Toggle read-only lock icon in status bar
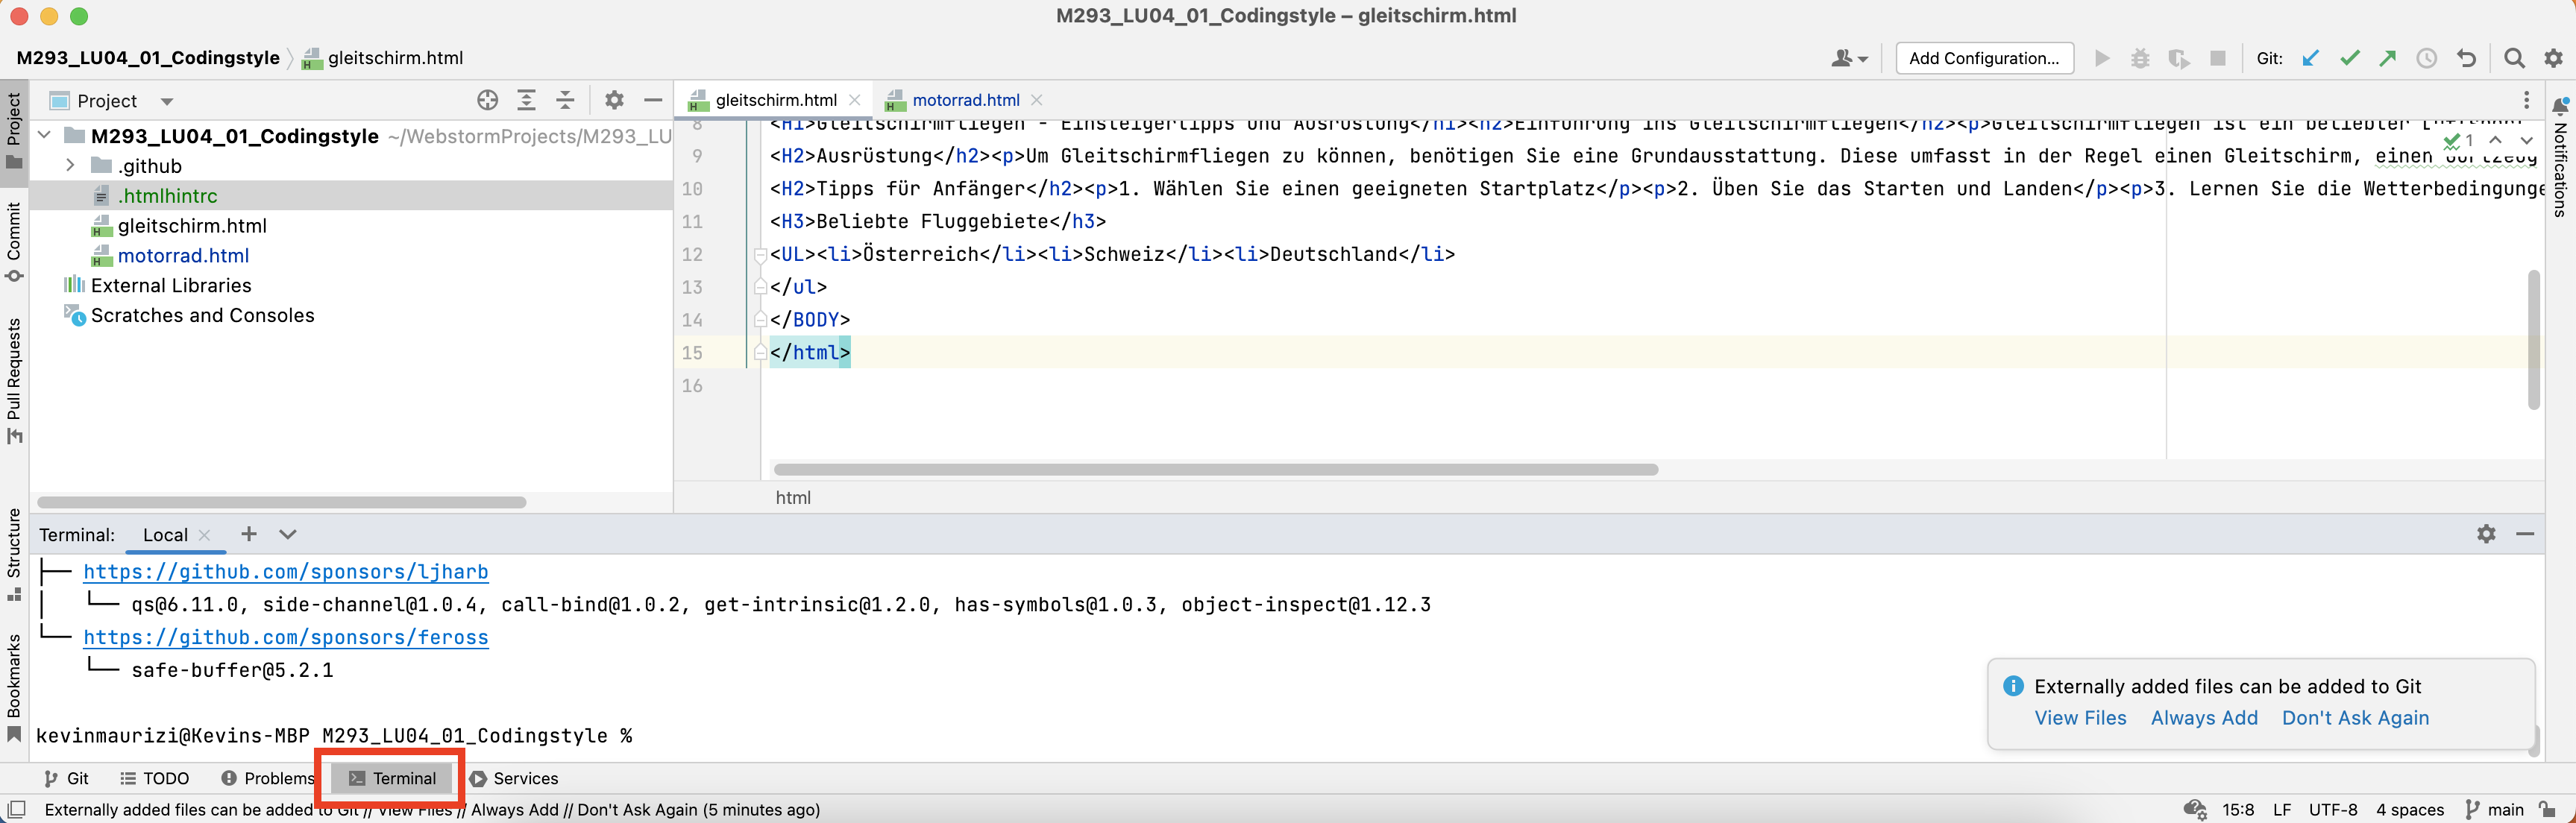2576x823 pixels. click(x=2547, y=809)
